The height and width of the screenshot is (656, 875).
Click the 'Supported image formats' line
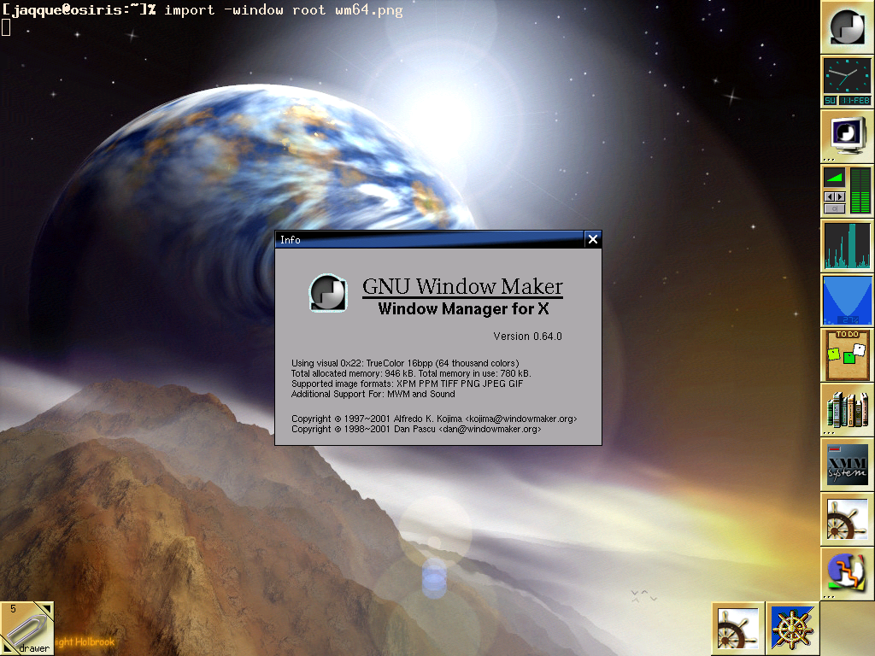(x=408, y=384)
